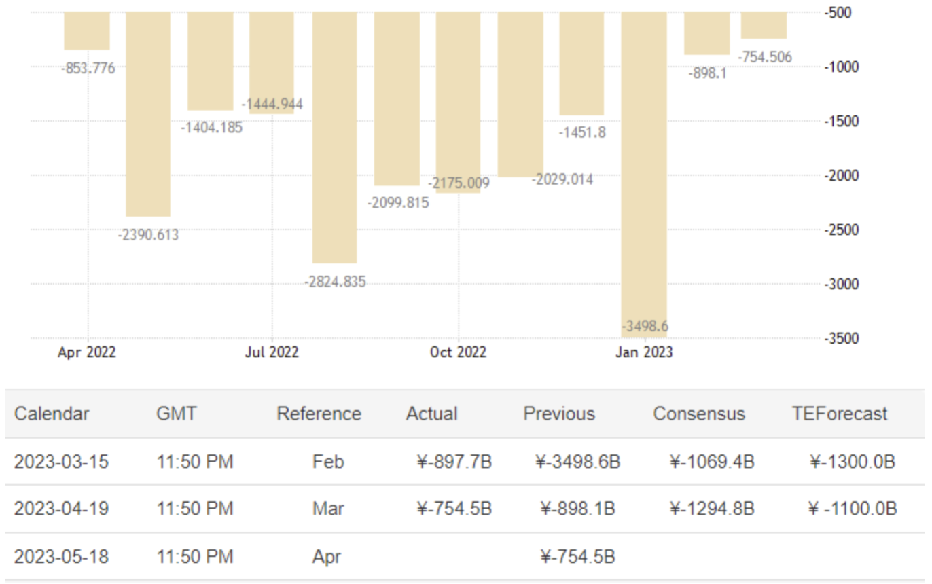932x584 pixels.
Task: Click the Calendar column header
Action: pos(52,414)
